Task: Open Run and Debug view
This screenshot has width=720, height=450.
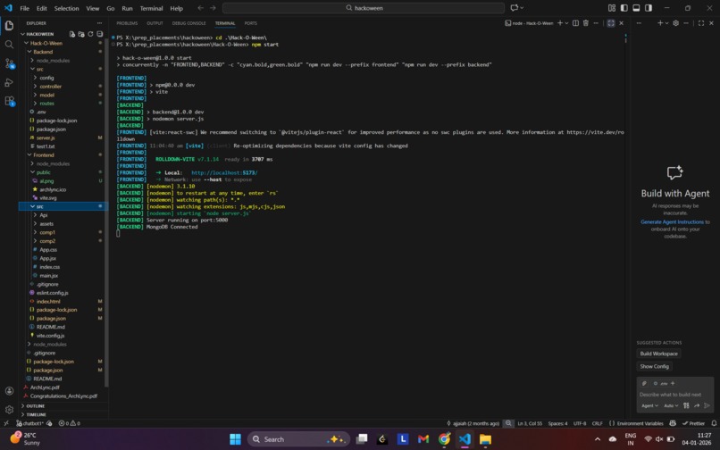Action: tap(9, 82)
